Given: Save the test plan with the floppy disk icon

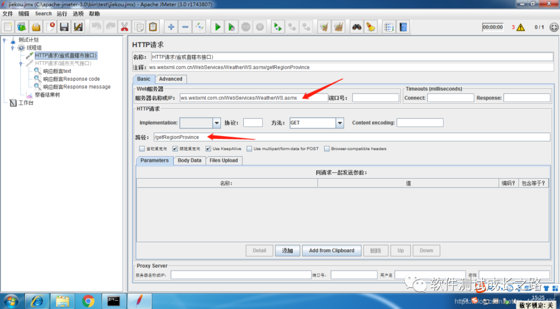Looking at the screenshot, I should click(64, 27).
